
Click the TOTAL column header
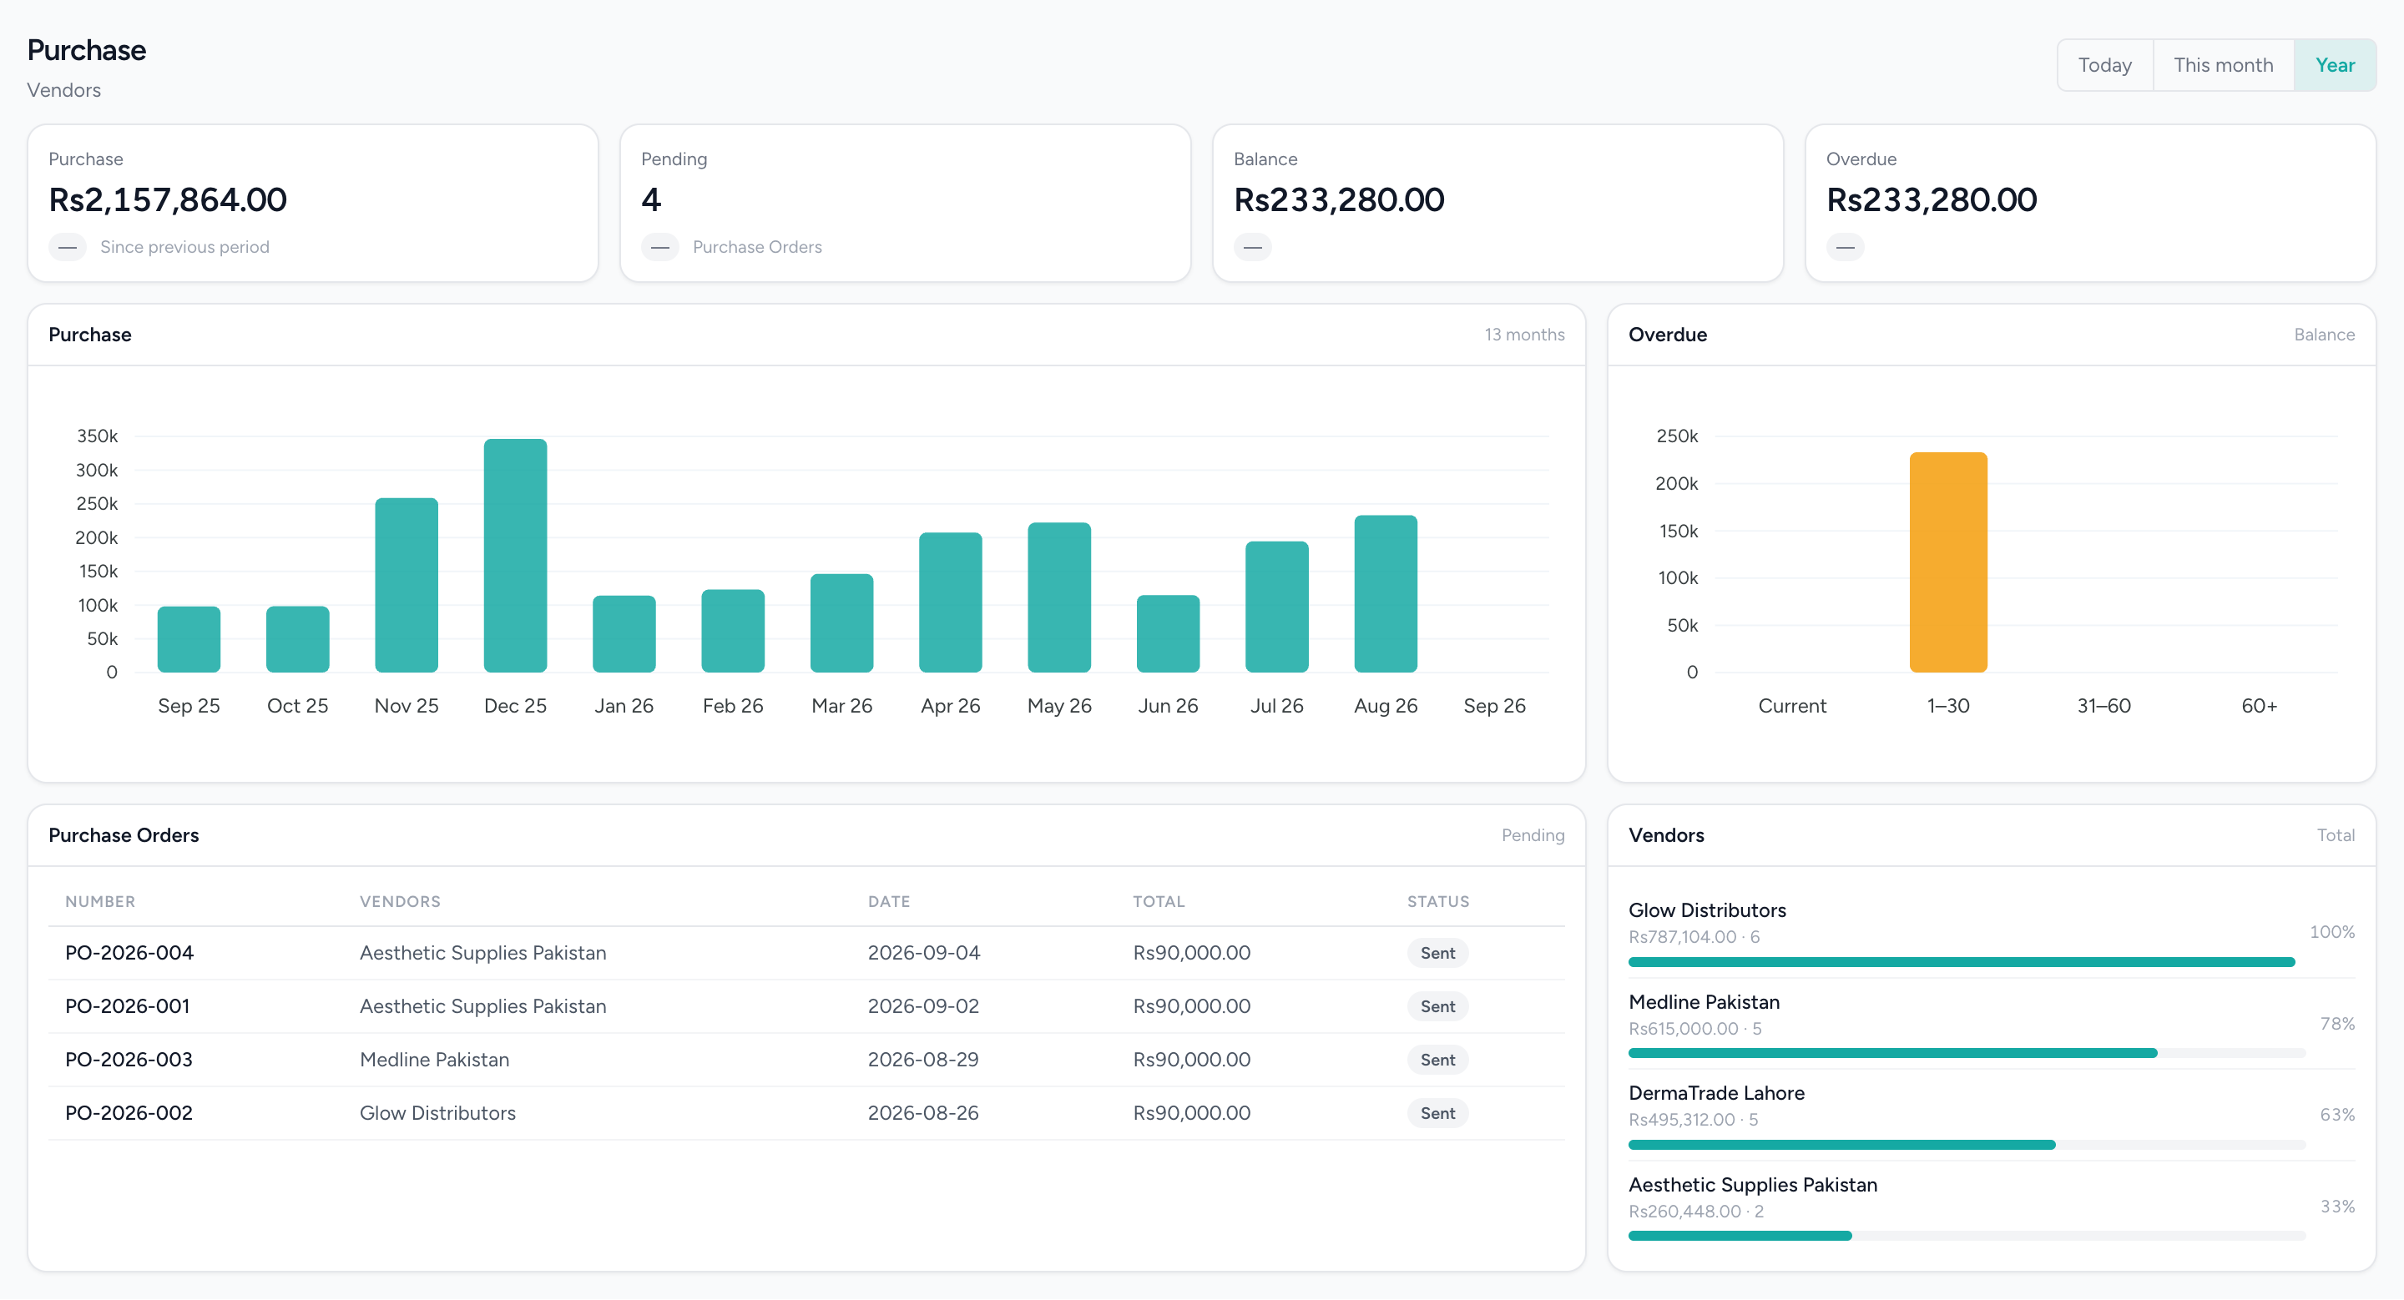click(1158, 902)
